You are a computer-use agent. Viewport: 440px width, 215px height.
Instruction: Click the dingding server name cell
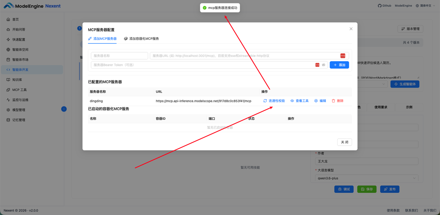click(x=96, y=101)
